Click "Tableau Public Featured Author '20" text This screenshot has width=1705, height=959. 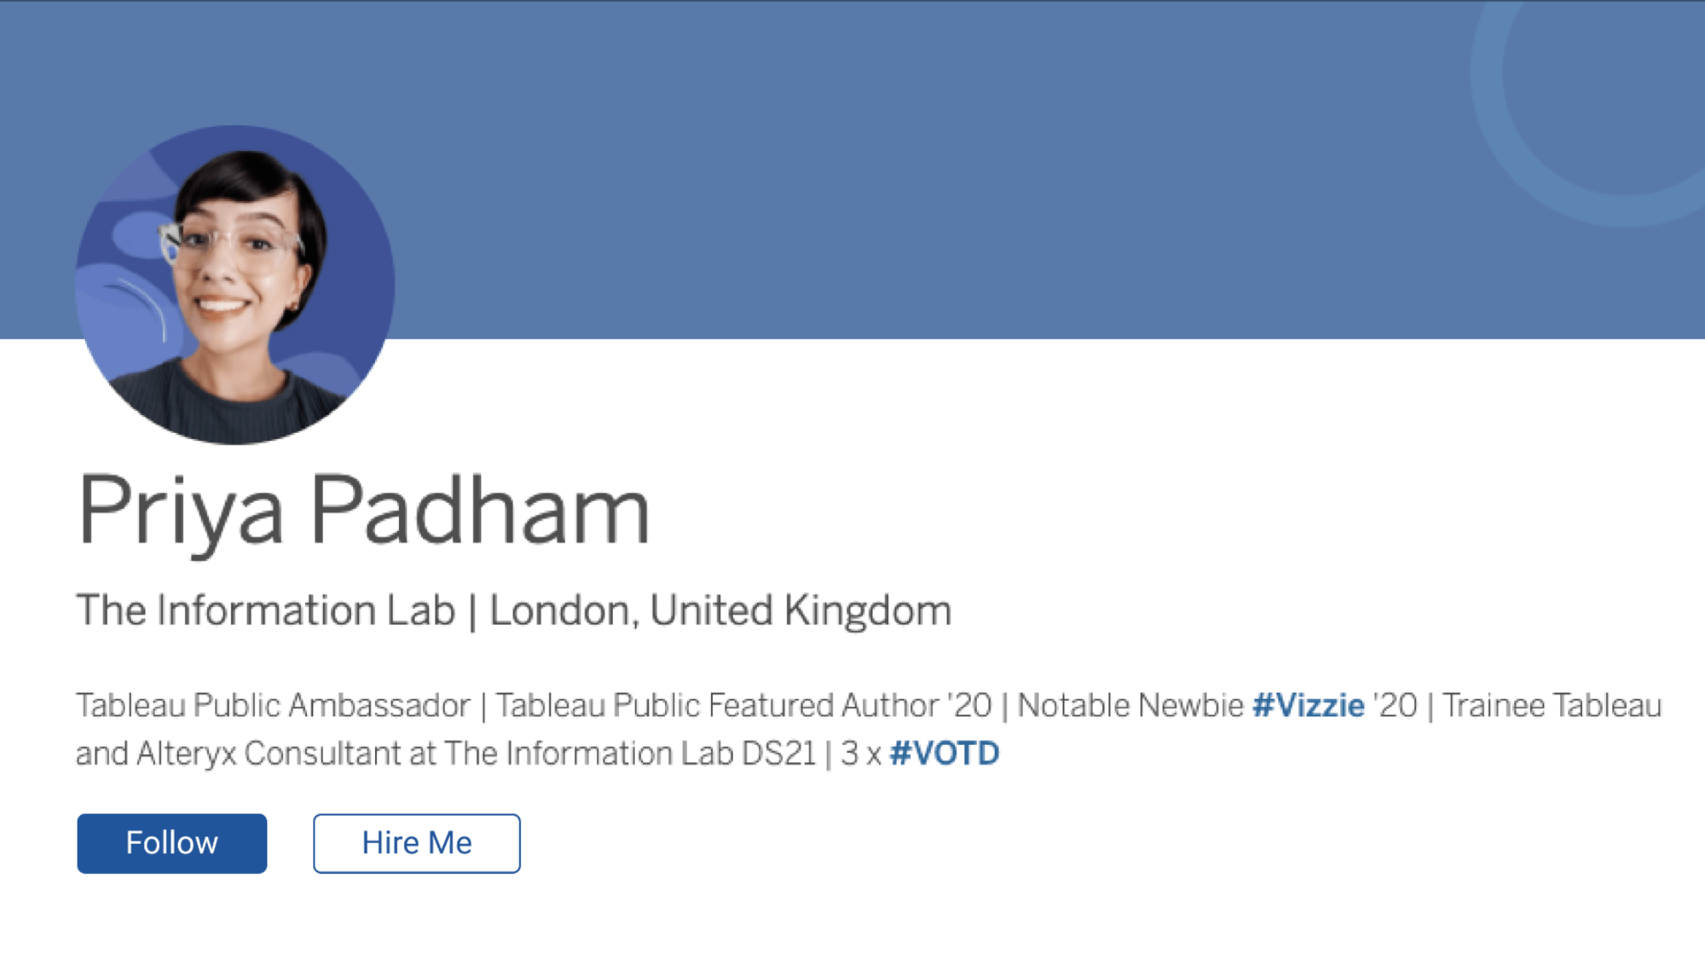pyautogui.click(x=743, y=706)
